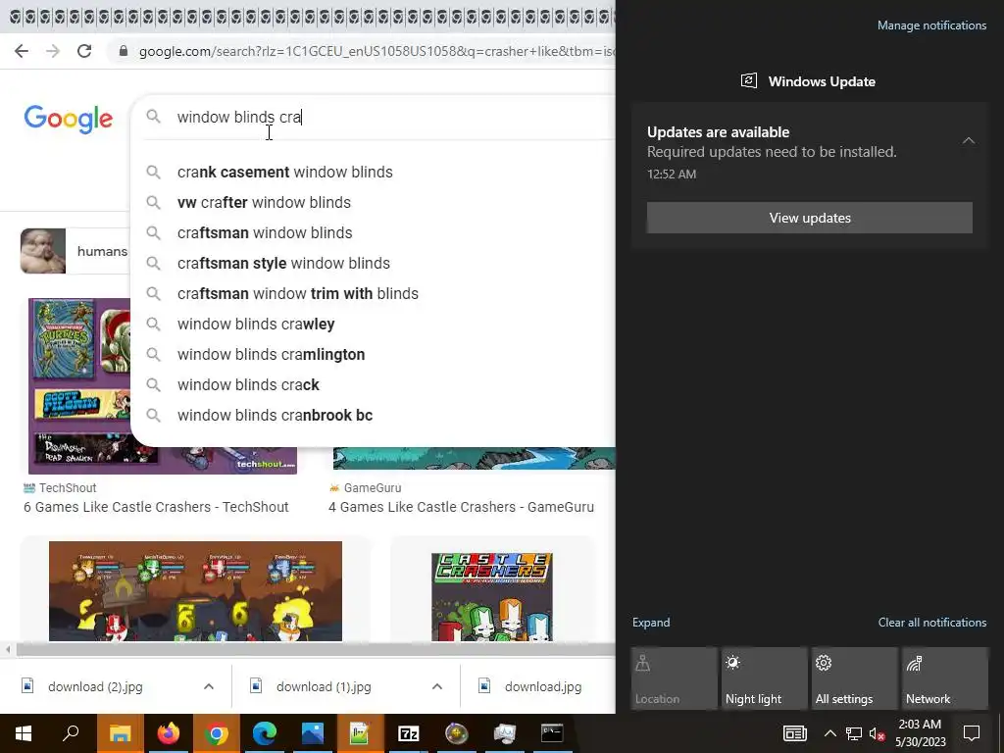
Task: Open the TechShout games collage image
Action: point(78,385)
